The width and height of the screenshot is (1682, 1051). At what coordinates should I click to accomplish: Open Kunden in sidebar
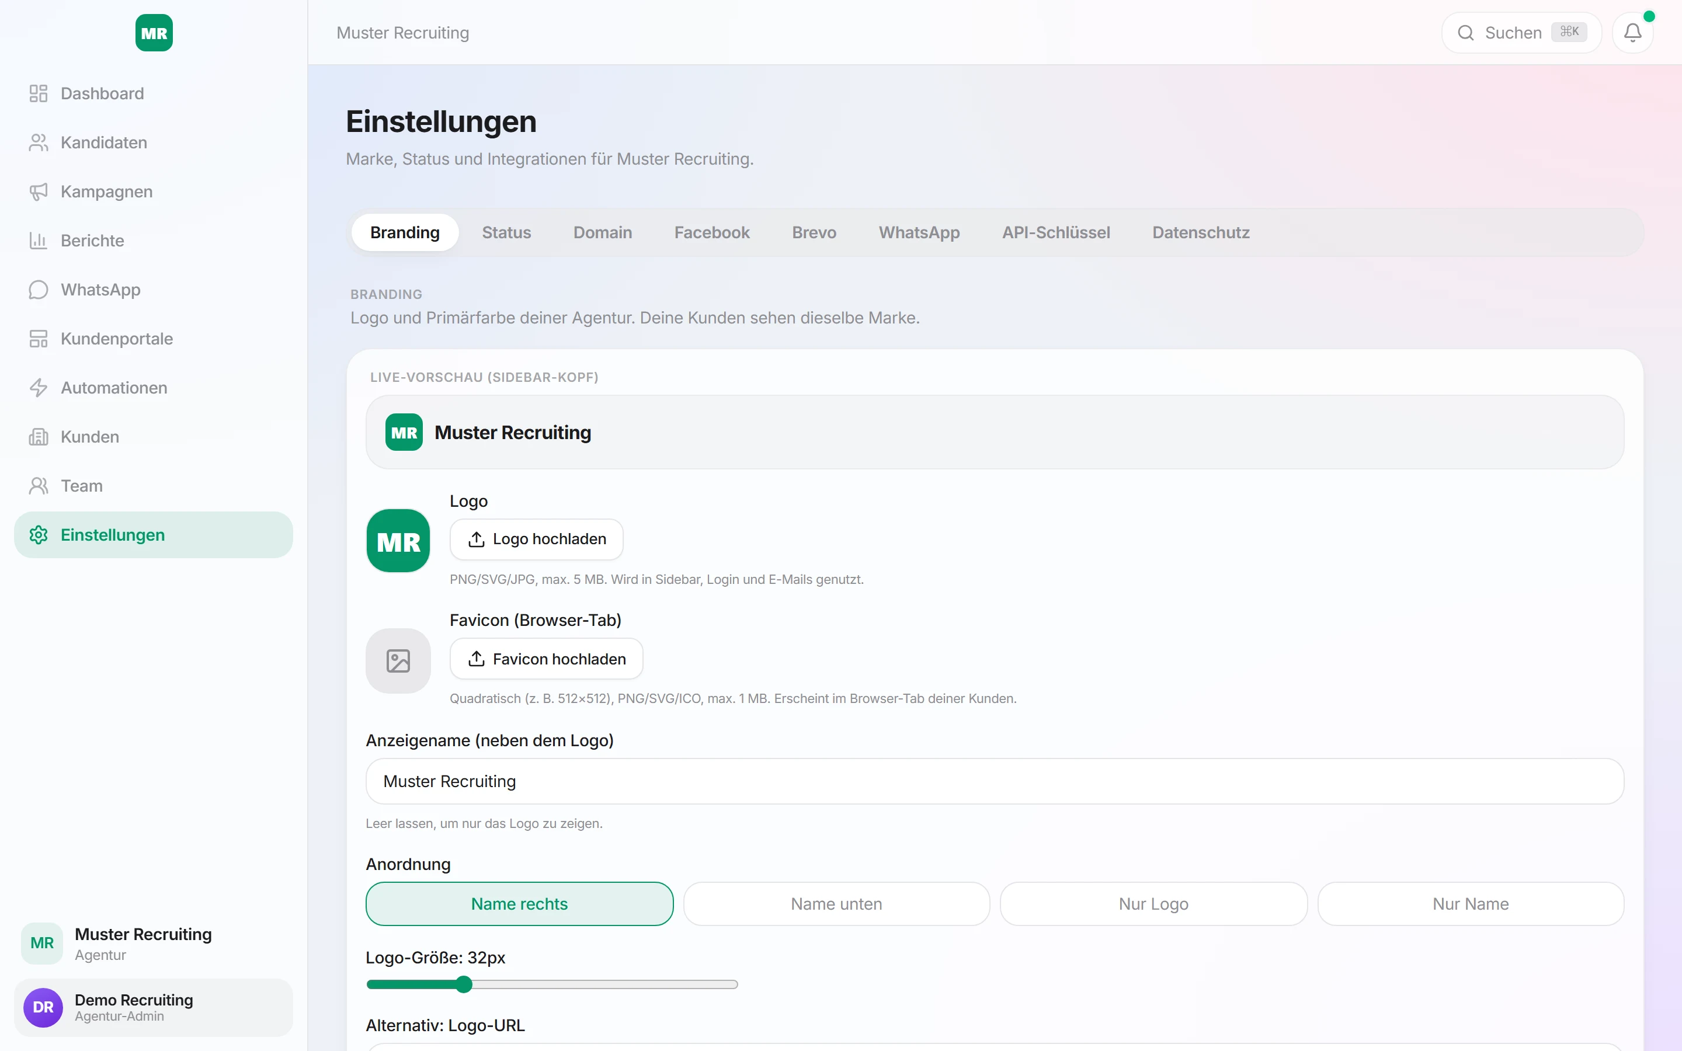153,437
